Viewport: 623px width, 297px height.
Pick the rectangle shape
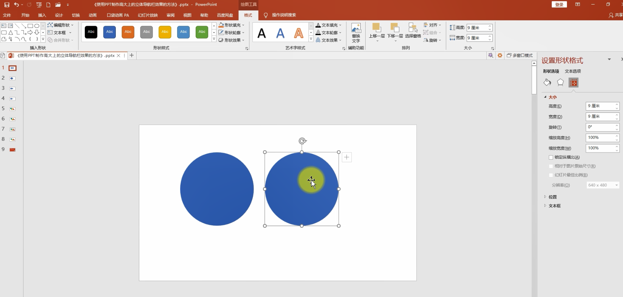pyautogui.click(x=30, y=26)
